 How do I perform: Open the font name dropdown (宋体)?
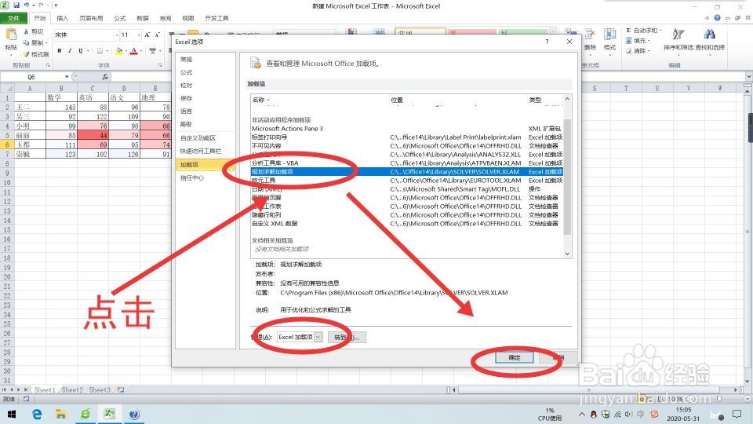coord(117,35)
